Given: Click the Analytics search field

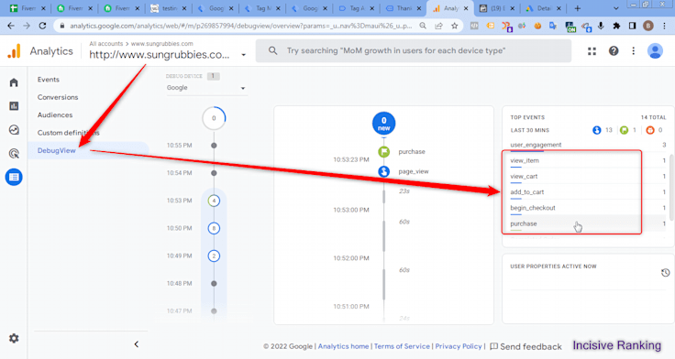Looking at the screenshot, I should (414, 50).
